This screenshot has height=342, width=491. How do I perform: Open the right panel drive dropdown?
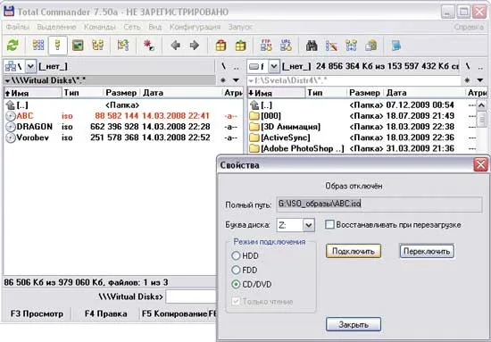(x=274, y=66)
